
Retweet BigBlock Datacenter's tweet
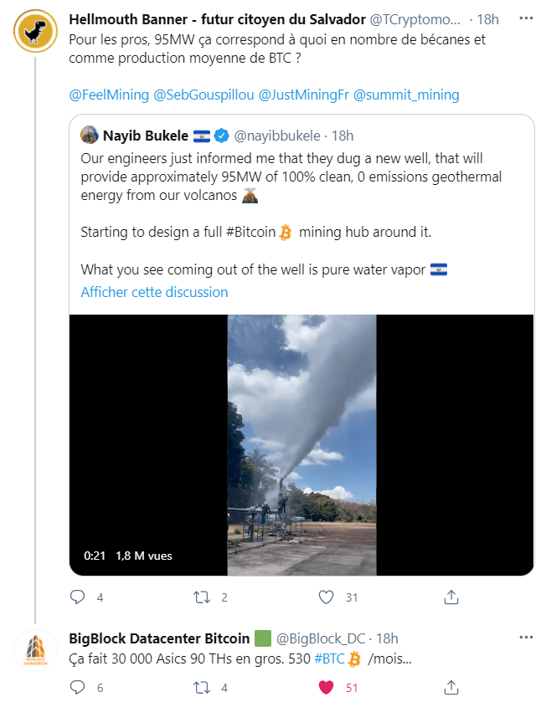[x=201, y=687]
